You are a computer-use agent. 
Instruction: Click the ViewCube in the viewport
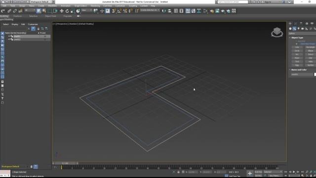277,32
